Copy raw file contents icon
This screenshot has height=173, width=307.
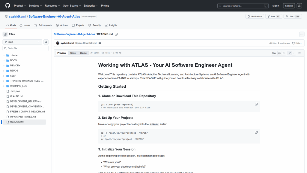[x=279, y=53]
